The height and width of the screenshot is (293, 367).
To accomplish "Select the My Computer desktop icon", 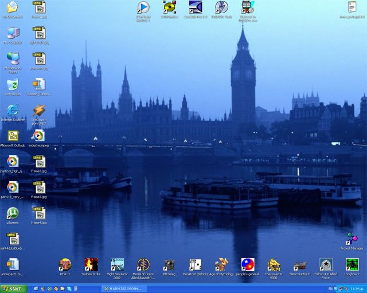I will point(13,33).
